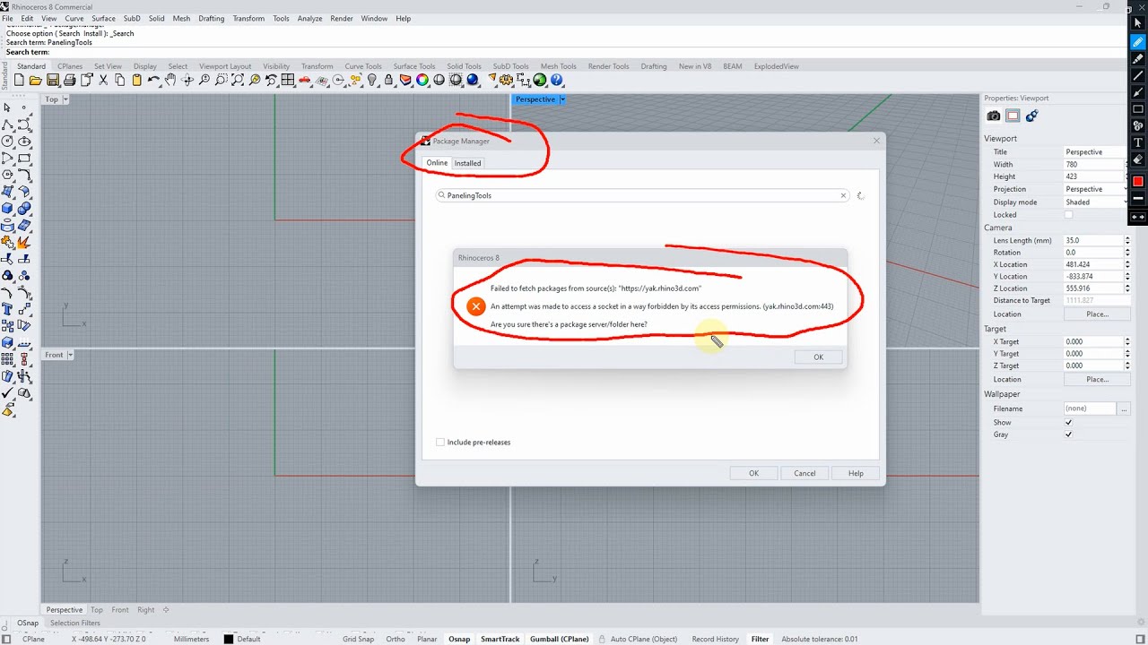The width and height of the screenshot is (1148, 645).
Task: Select the arrow pointer tool in left sidebar
Action: 8,107
